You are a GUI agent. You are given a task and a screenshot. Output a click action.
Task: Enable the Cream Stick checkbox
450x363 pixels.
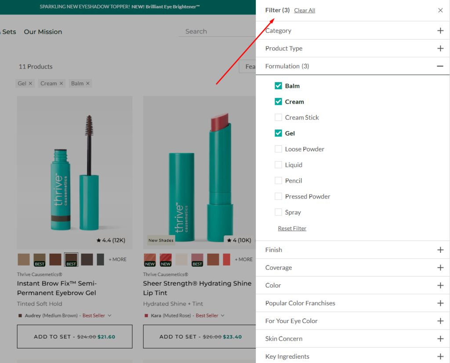[278, 118]
